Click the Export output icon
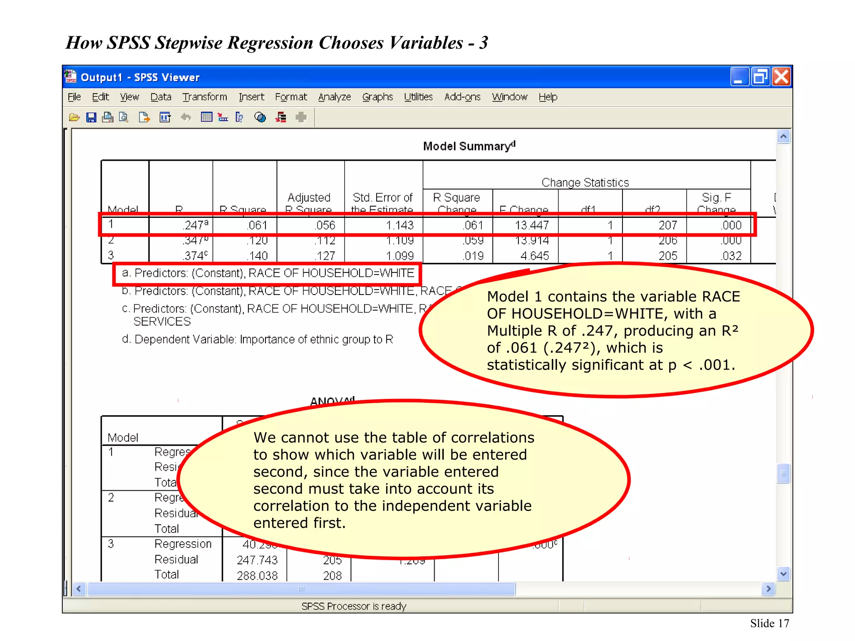Screen dimensions: 855x641 click(144, 118)
